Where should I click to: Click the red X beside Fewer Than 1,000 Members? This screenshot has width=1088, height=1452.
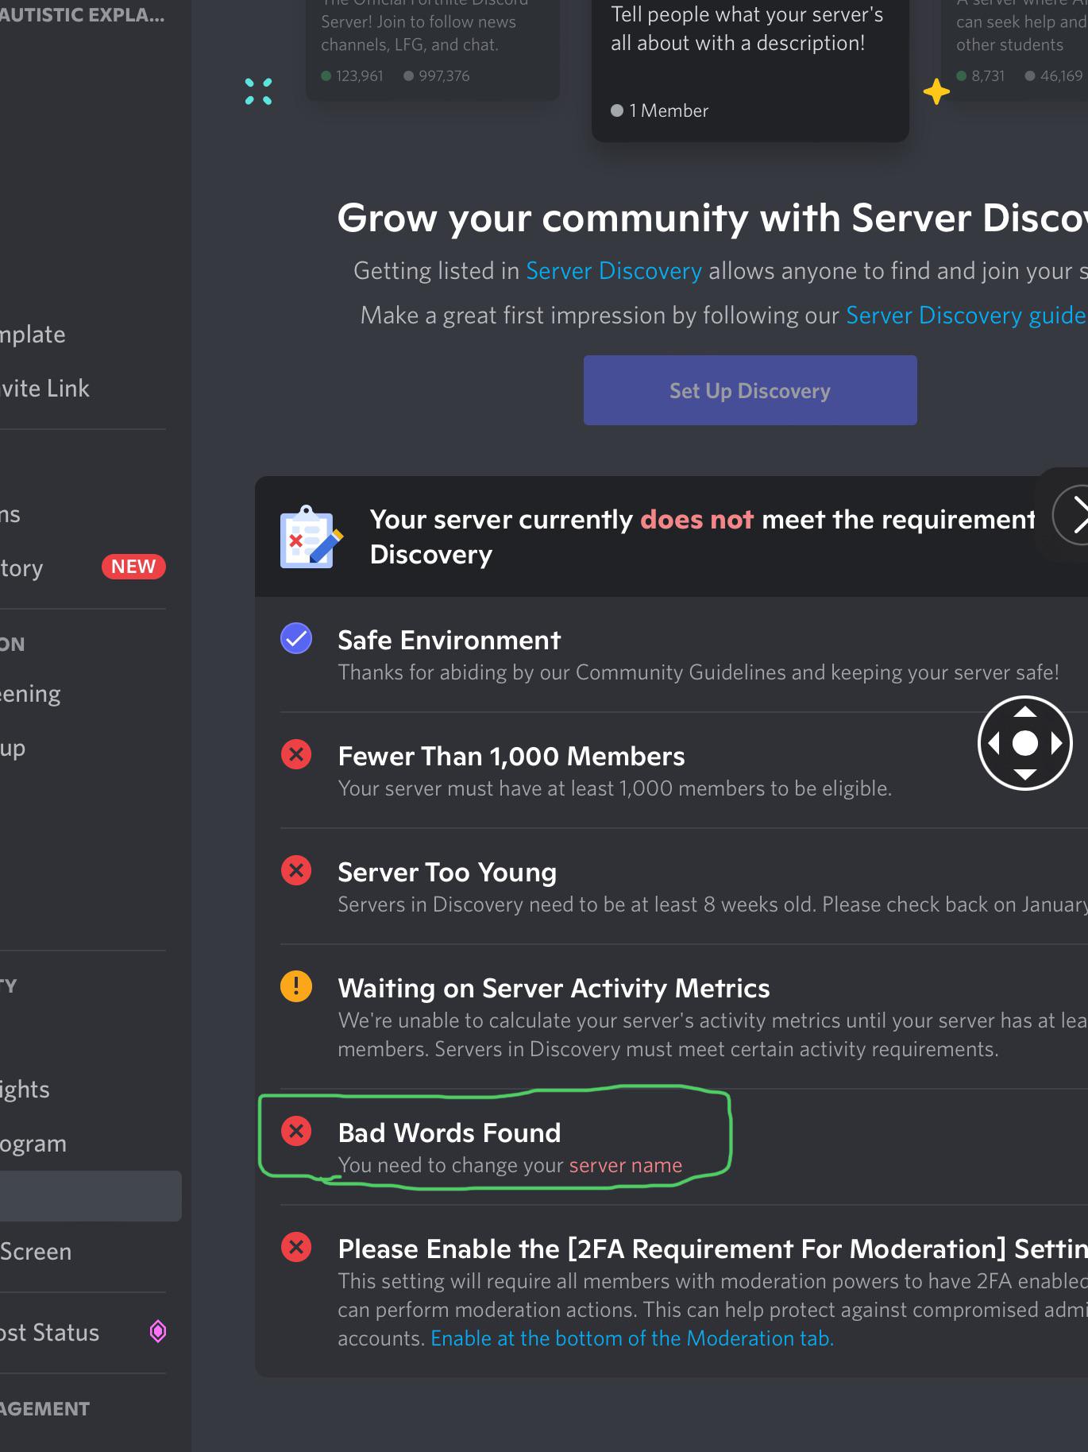tap(296, 754)
